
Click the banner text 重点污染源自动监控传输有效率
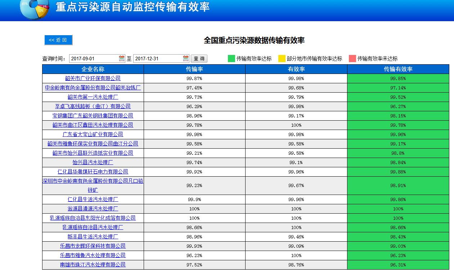(133, 7)
